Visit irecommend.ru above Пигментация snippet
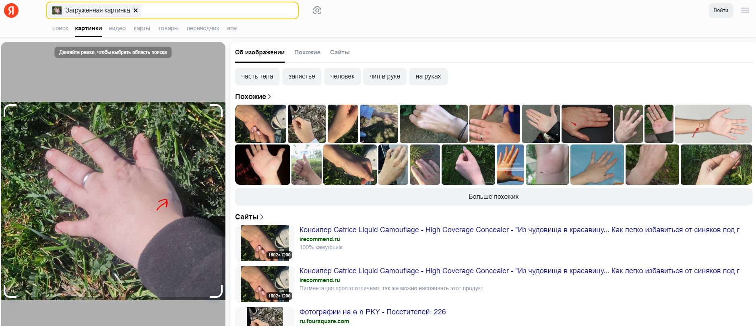 click(x=320, y=280)
